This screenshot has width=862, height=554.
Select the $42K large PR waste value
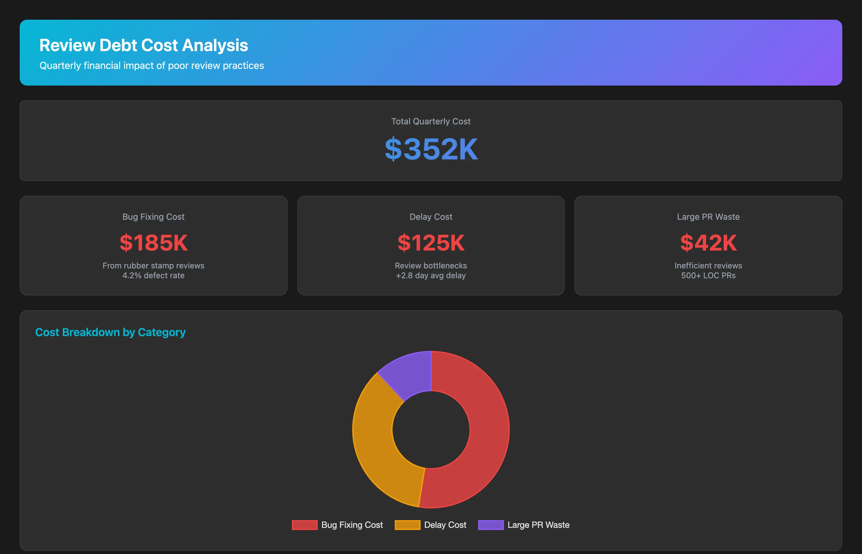708,243
